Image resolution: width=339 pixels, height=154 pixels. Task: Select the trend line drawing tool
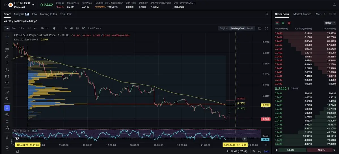point(7,43)
